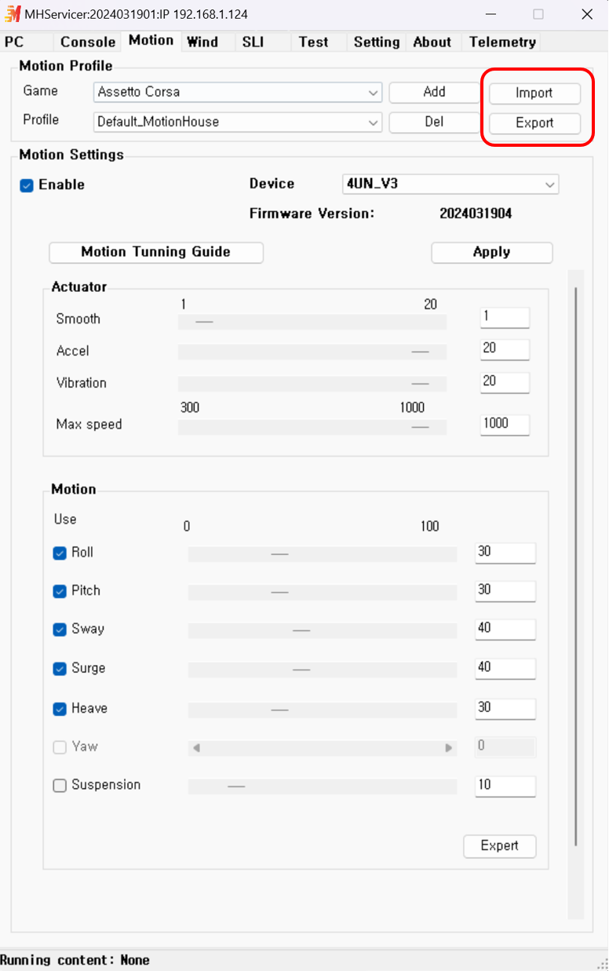This screenshot has width=609, height=971.
Task: Toggle the Surge checkbox
Action: pos(60,669)
